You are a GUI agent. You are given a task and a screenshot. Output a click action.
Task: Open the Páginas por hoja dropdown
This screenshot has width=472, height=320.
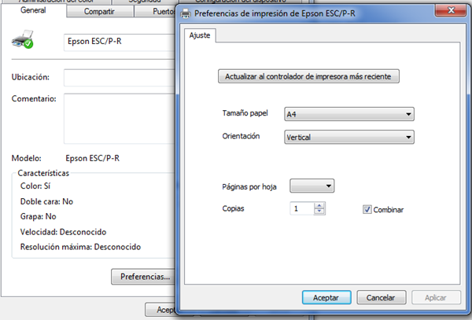click(x=312, y=186)
